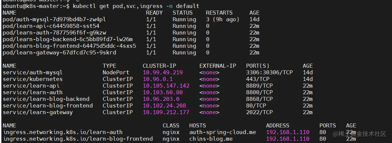Image resolution: width=392 pixels, height=143 pixels.
Task: Click the "3 (9h ago)" restarts value
Action: (x=222, y=19)
